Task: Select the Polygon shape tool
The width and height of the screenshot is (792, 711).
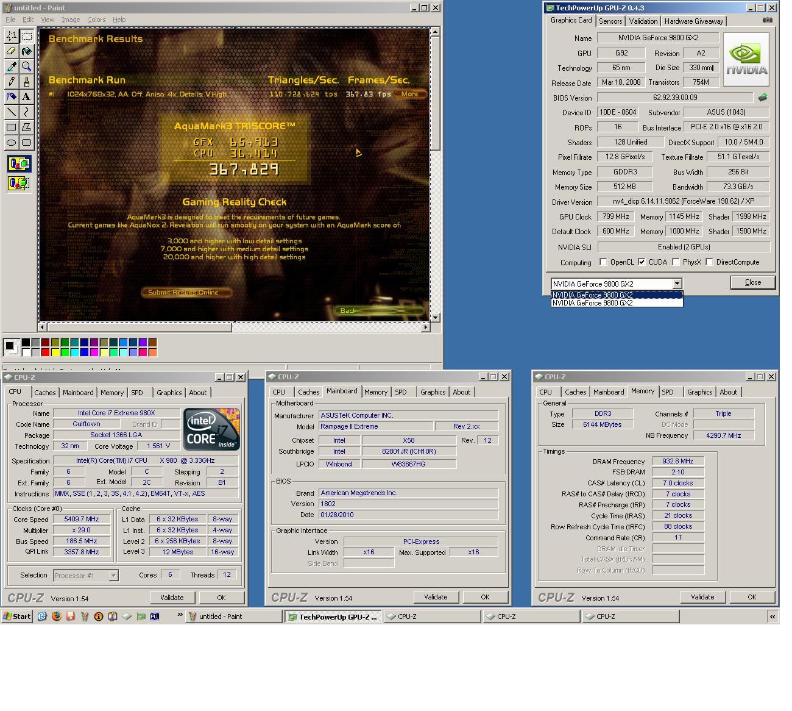Action: [x=27, y=127]
